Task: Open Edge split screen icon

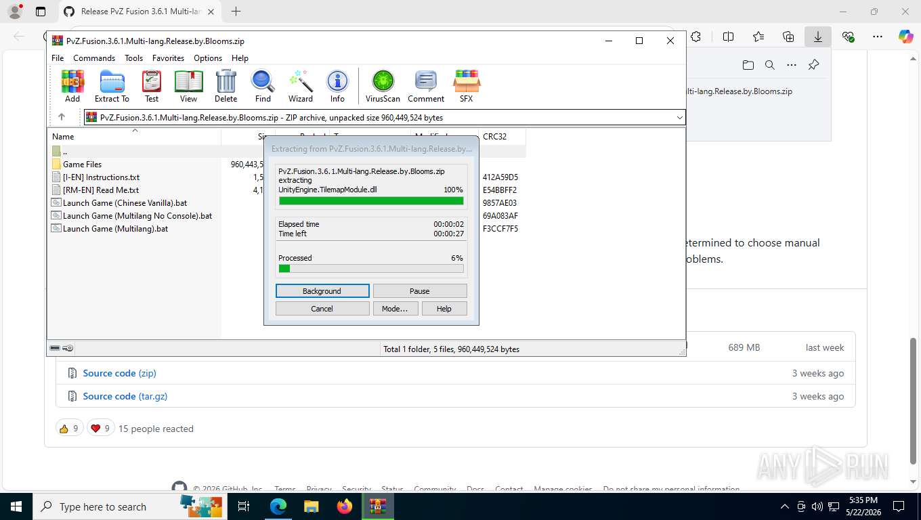Action: pyautogui.click(x=729, y=37)
